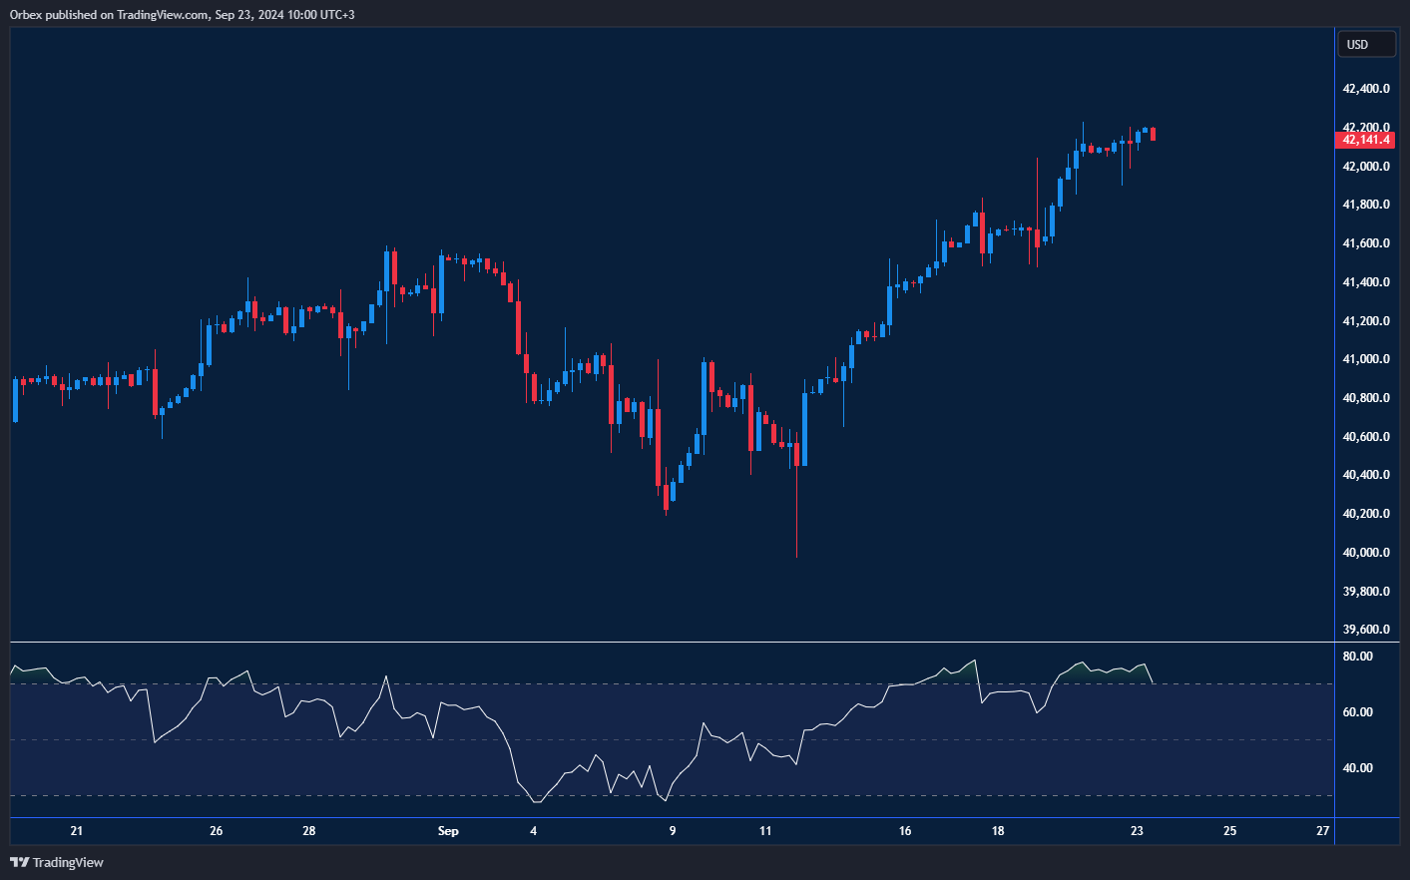Open the Orbex published on TradingView.com header

182,14
